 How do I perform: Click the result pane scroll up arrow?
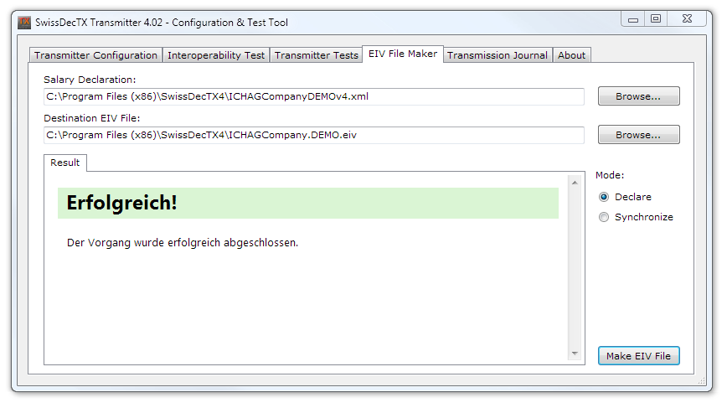pos(574,182)
